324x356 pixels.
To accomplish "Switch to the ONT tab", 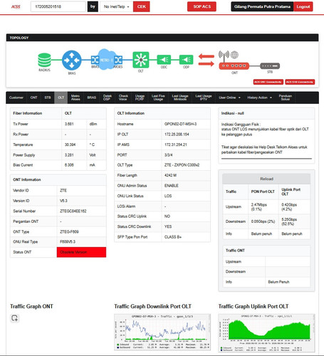I will coord(33,98).
